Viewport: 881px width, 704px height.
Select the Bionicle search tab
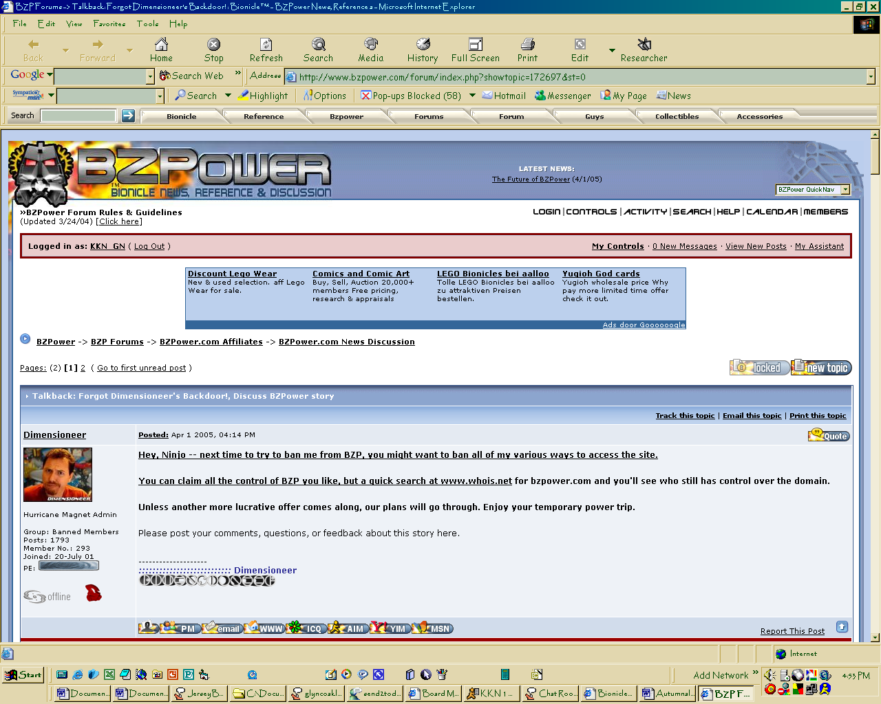point(182,116)
